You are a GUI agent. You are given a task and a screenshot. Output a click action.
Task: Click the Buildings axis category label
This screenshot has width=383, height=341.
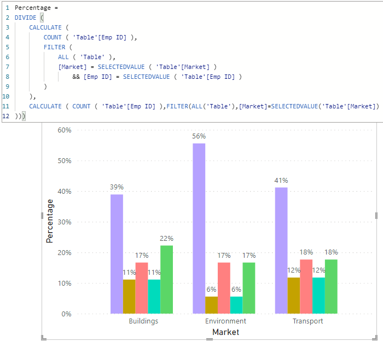(143, 321)
